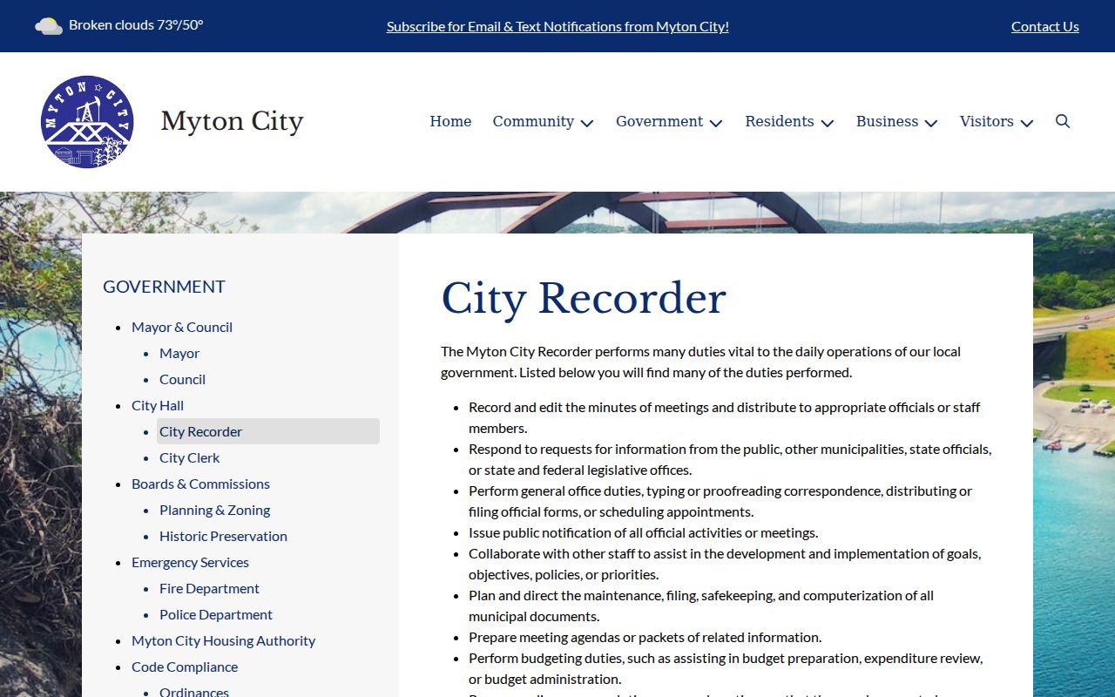
Task: Open the Code Compliance link
Action: (185, 667)
